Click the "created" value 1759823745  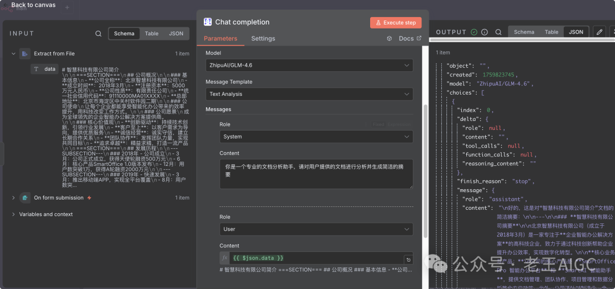coord(497,75)
